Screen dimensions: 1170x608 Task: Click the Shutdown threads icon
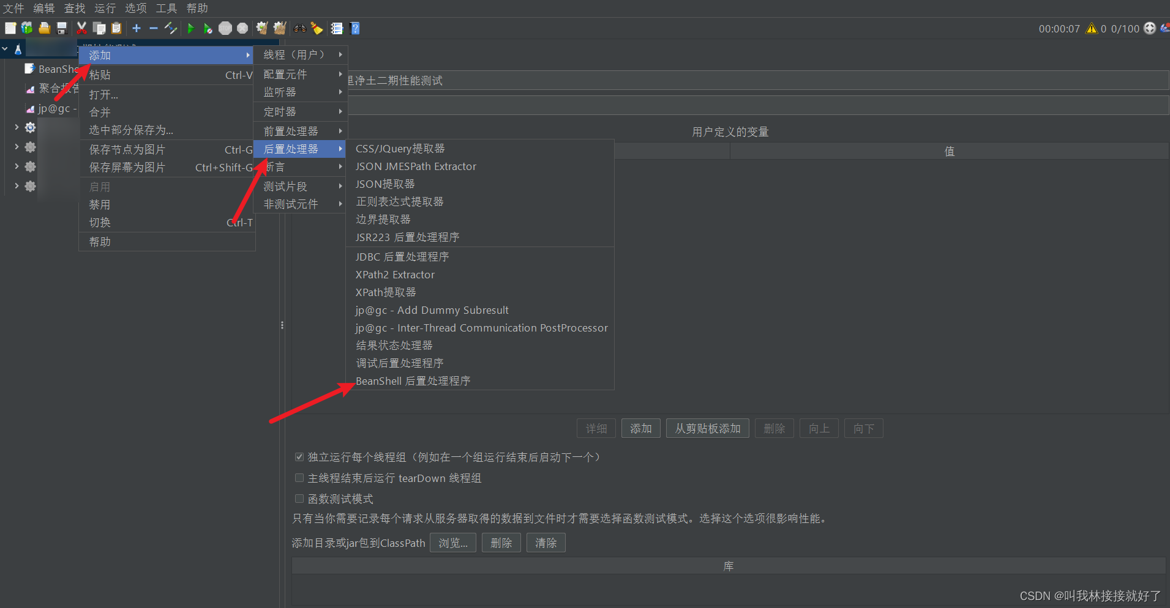(242, 28)
